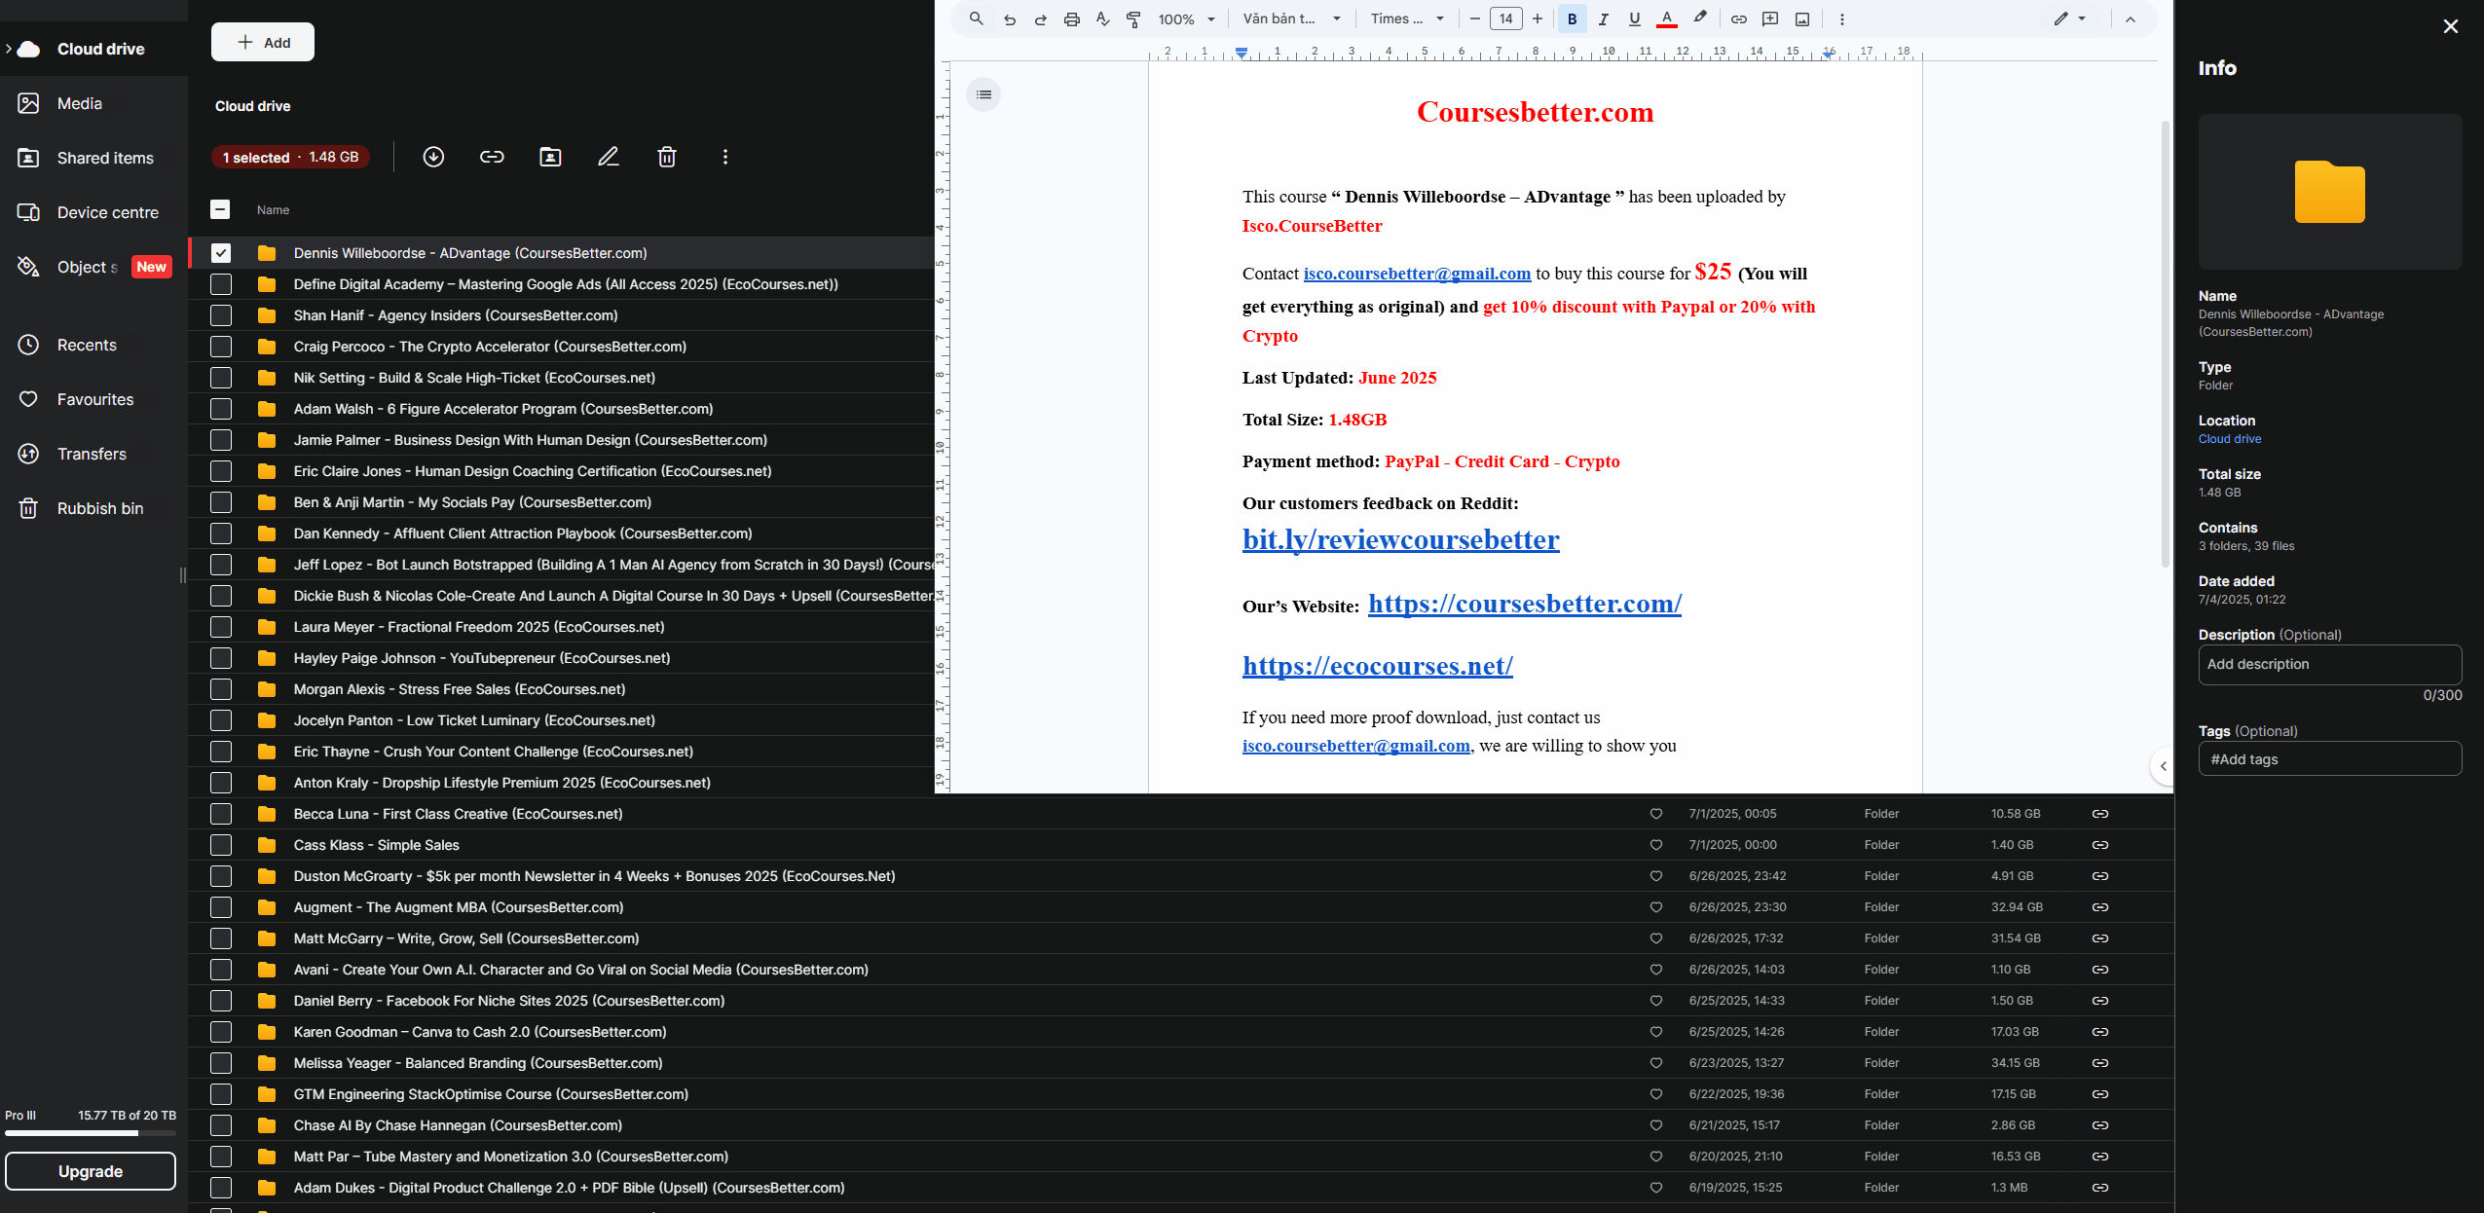2484x1213 pixels.
Task: Click the get link icon in toolbar
Action: coord(492,157)
